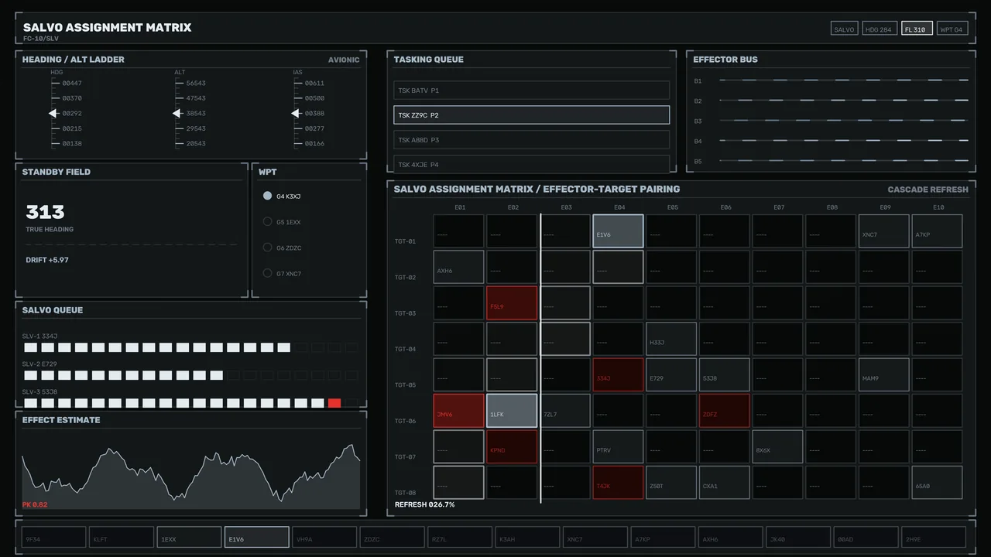Select waypoint G4 K3XJ radio button

(x=268, y=196)
